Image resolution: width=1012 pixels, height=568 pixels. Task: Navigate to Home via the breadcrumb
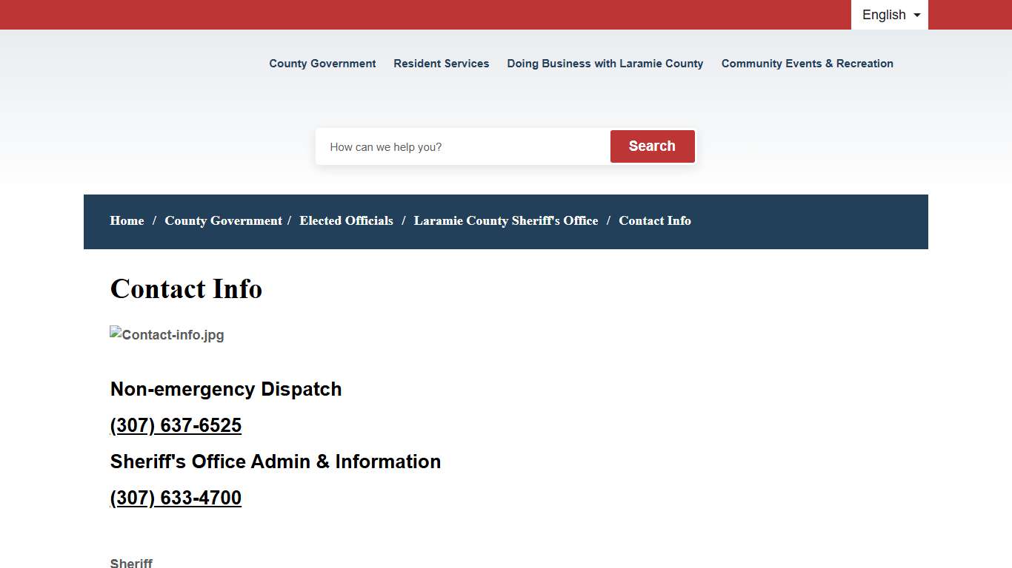click(x=127, y=220)
